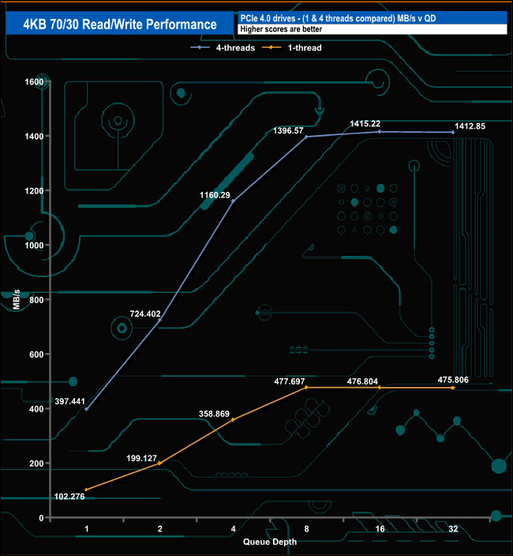The image size is (513, 556).
Task: Click the chart title '4KB 70/30 Read/Write Performance'
Action: click(120, 24)
